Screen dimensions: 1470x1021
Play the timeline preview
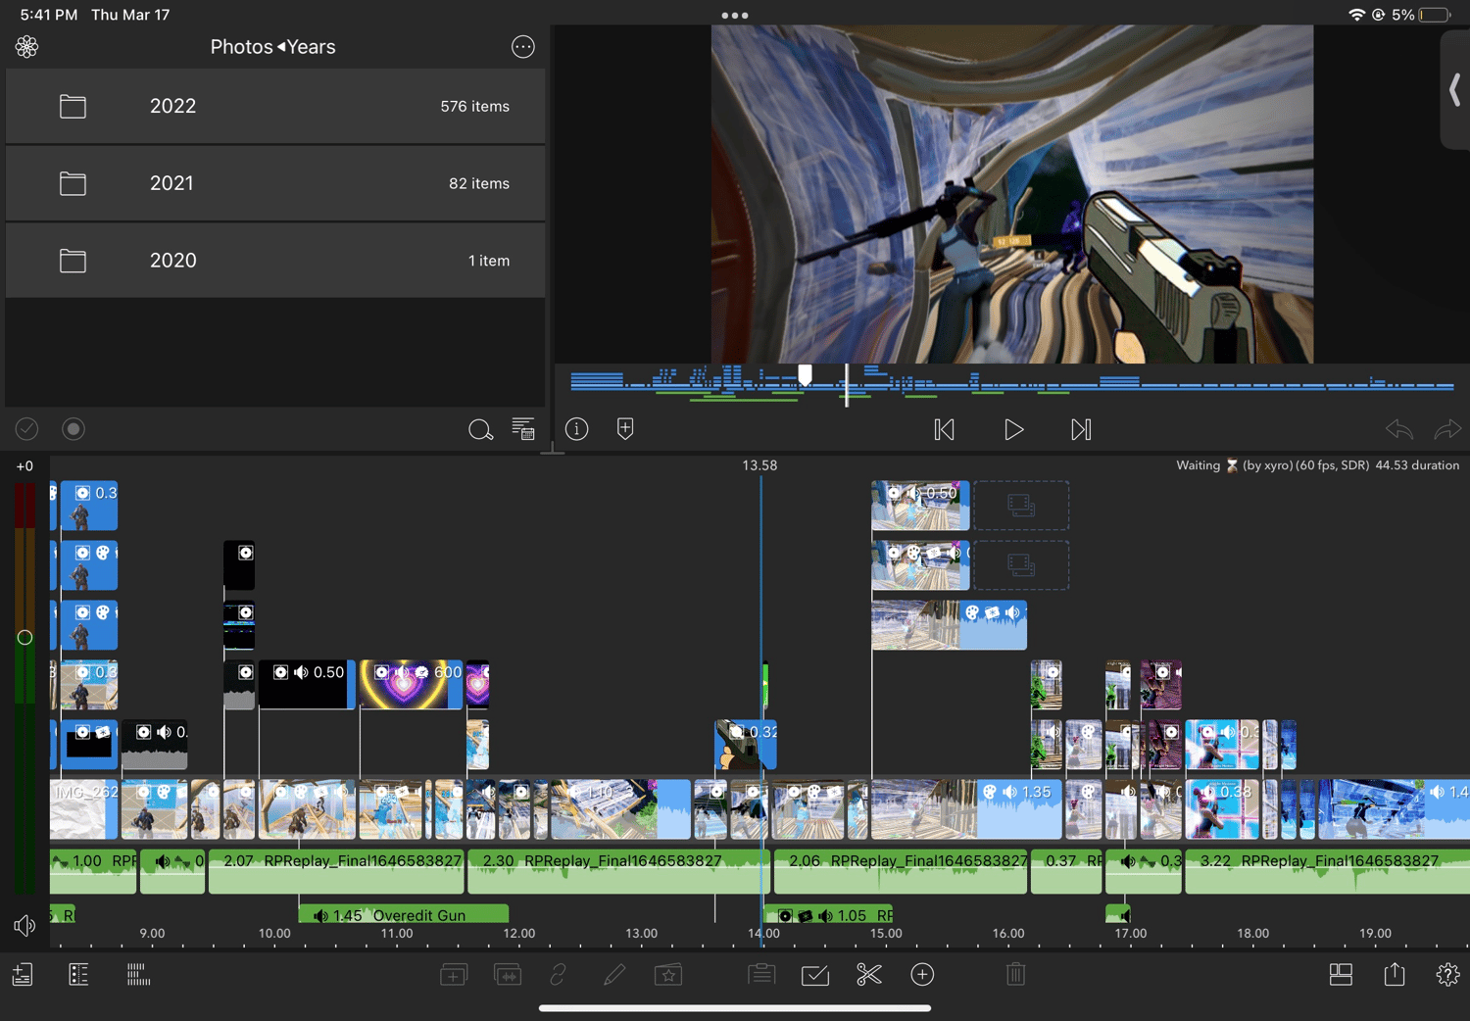[x=1013, y=429]
